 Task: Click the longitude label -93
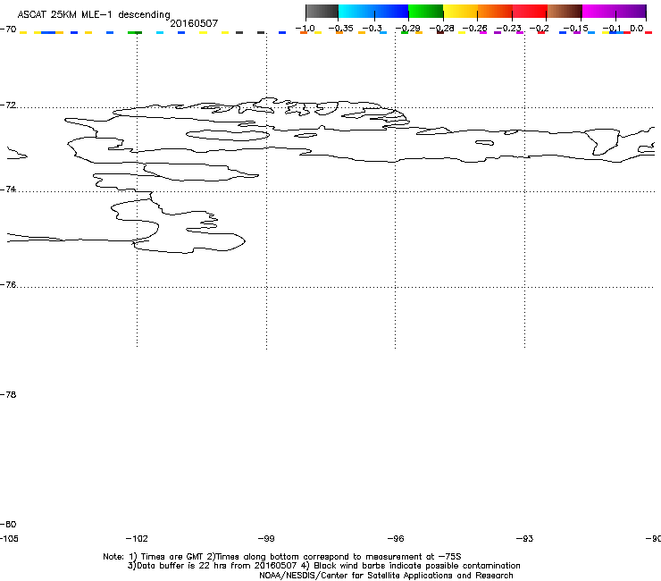[x=525, y=538]
